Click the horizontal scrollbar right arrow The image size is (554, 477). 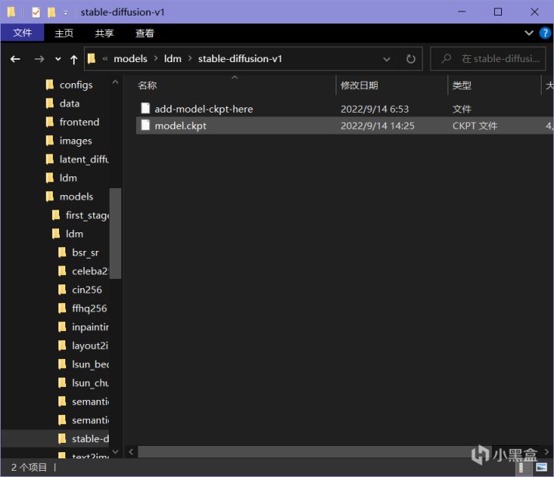(546, 451)
